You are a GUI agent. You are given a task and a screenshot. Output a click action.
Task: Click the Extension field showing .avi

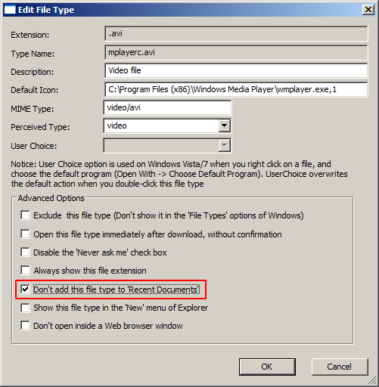click(x=236, y=33)
